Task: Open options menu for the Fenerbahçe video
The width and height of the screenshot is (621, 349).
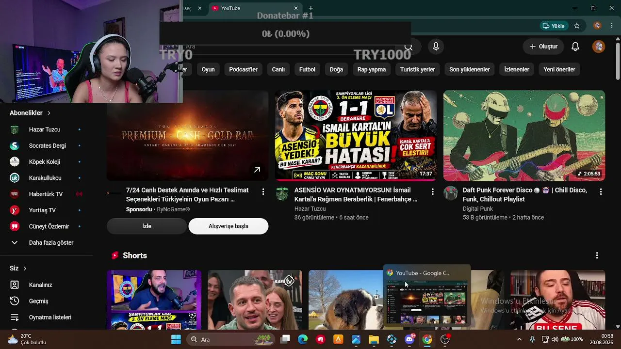Action: click(432, 192)
